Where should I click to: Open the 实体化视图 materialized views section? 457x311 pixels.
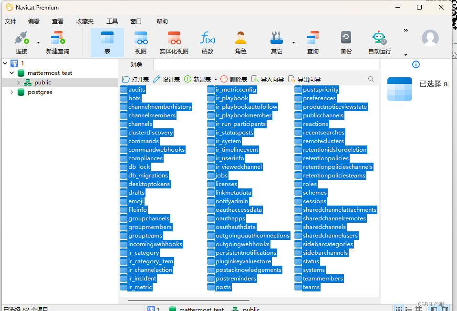pyautogui.click(x=174, y=42)
